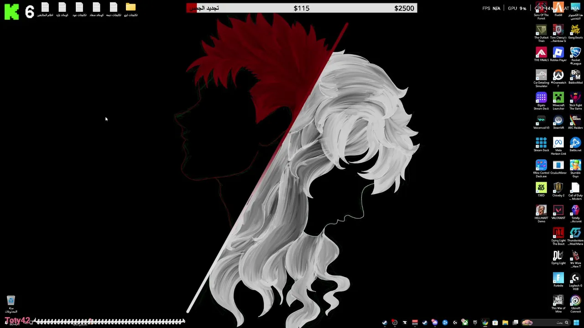The width and height of the screenshot is (584, 328).
Task: Select the Gang Beasts desktop icon
Action: 575,32
